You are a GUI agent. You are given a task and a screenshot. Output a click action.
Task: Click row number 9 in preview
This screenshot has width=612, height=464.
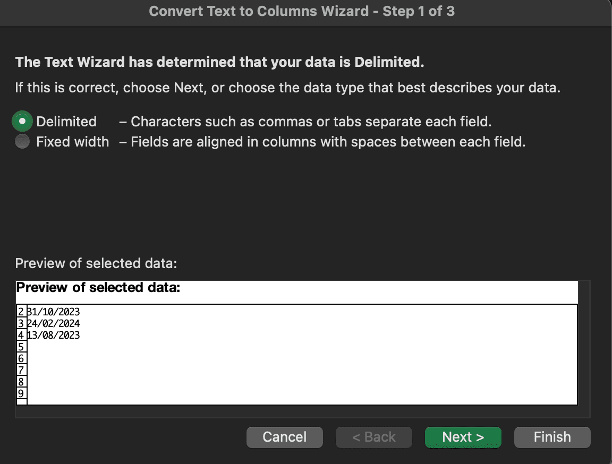(21, 393)
